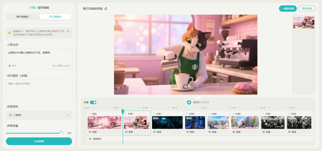
Task: Click the 00:16 mark on the timeline ruler
Action: point(204,108)
